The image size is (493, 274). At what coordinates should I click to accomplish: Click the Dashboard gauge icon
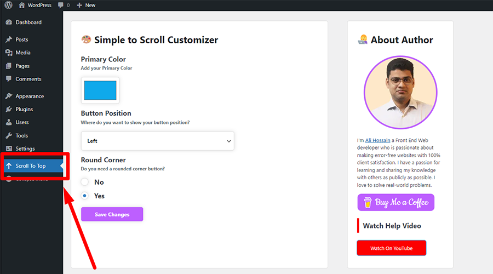(x=9, y=22)
